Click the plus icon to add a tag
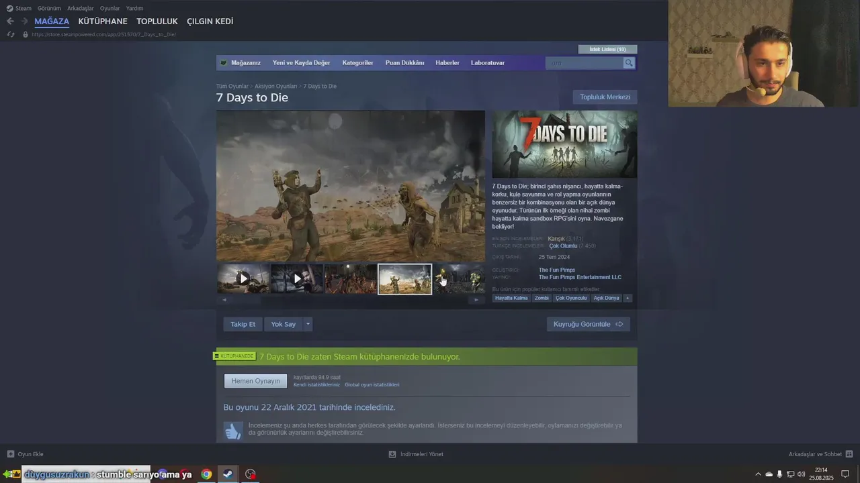The image size is (860, 483). (628, 298)
